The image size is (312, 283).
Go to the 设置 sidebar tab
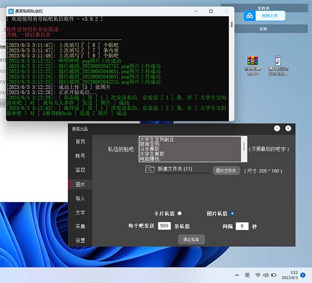point(80,241)
